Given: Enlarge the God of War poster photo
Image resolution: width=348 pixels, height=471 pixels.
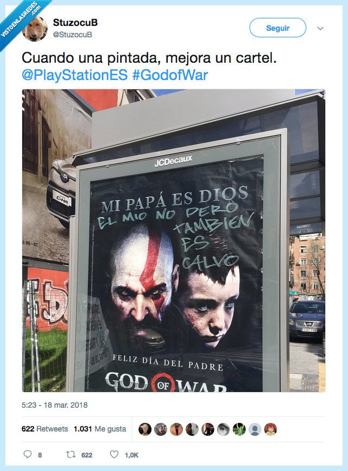Looking at the screenshot, I should (174, 240).
